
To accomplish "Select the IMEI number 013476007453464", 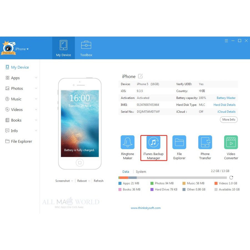I will (148, 105).
